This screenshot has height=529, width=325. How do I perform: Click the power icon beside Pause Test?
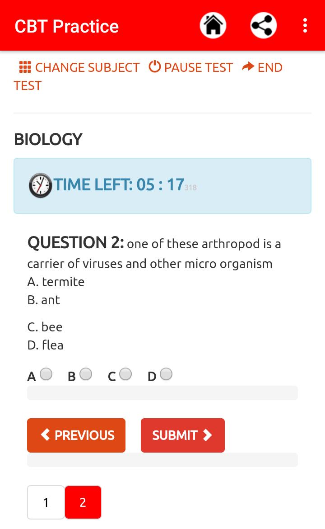tap(155, 67)
